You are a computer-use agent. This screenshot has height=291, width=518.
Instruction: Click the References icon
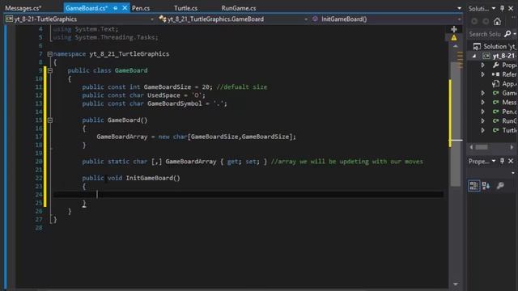click(x=496, y=74)
